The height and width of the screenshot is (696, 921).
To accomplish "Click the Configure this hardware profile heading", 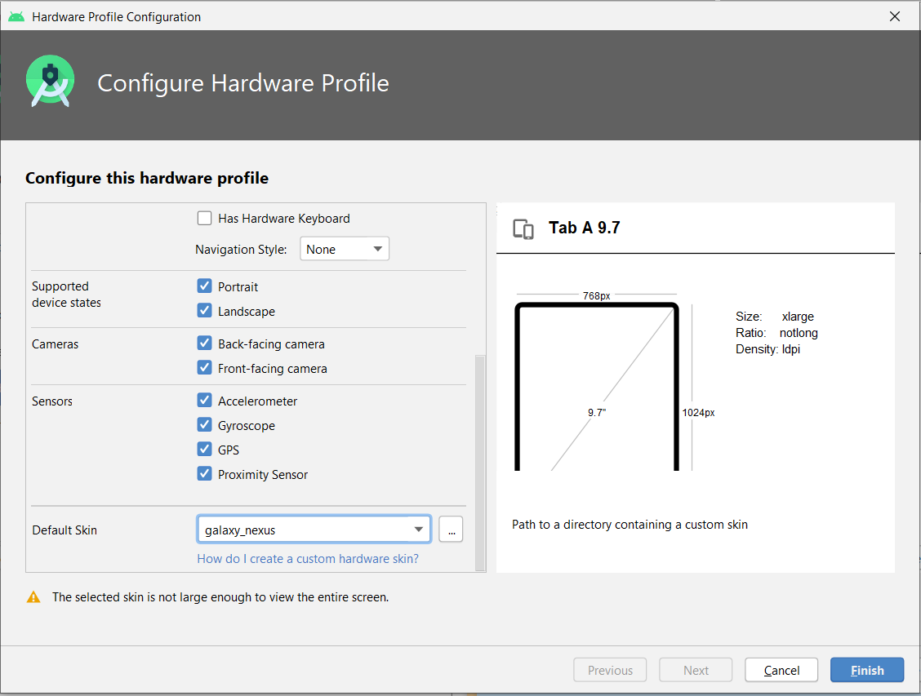I will pos(147,179).
